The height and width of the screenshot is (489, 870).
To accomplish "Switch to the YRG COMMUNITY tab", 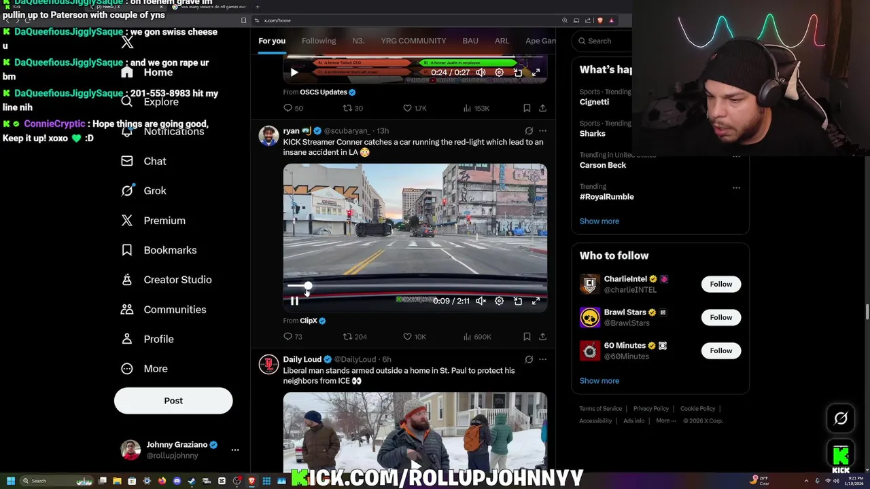I will tap(413, 41).
